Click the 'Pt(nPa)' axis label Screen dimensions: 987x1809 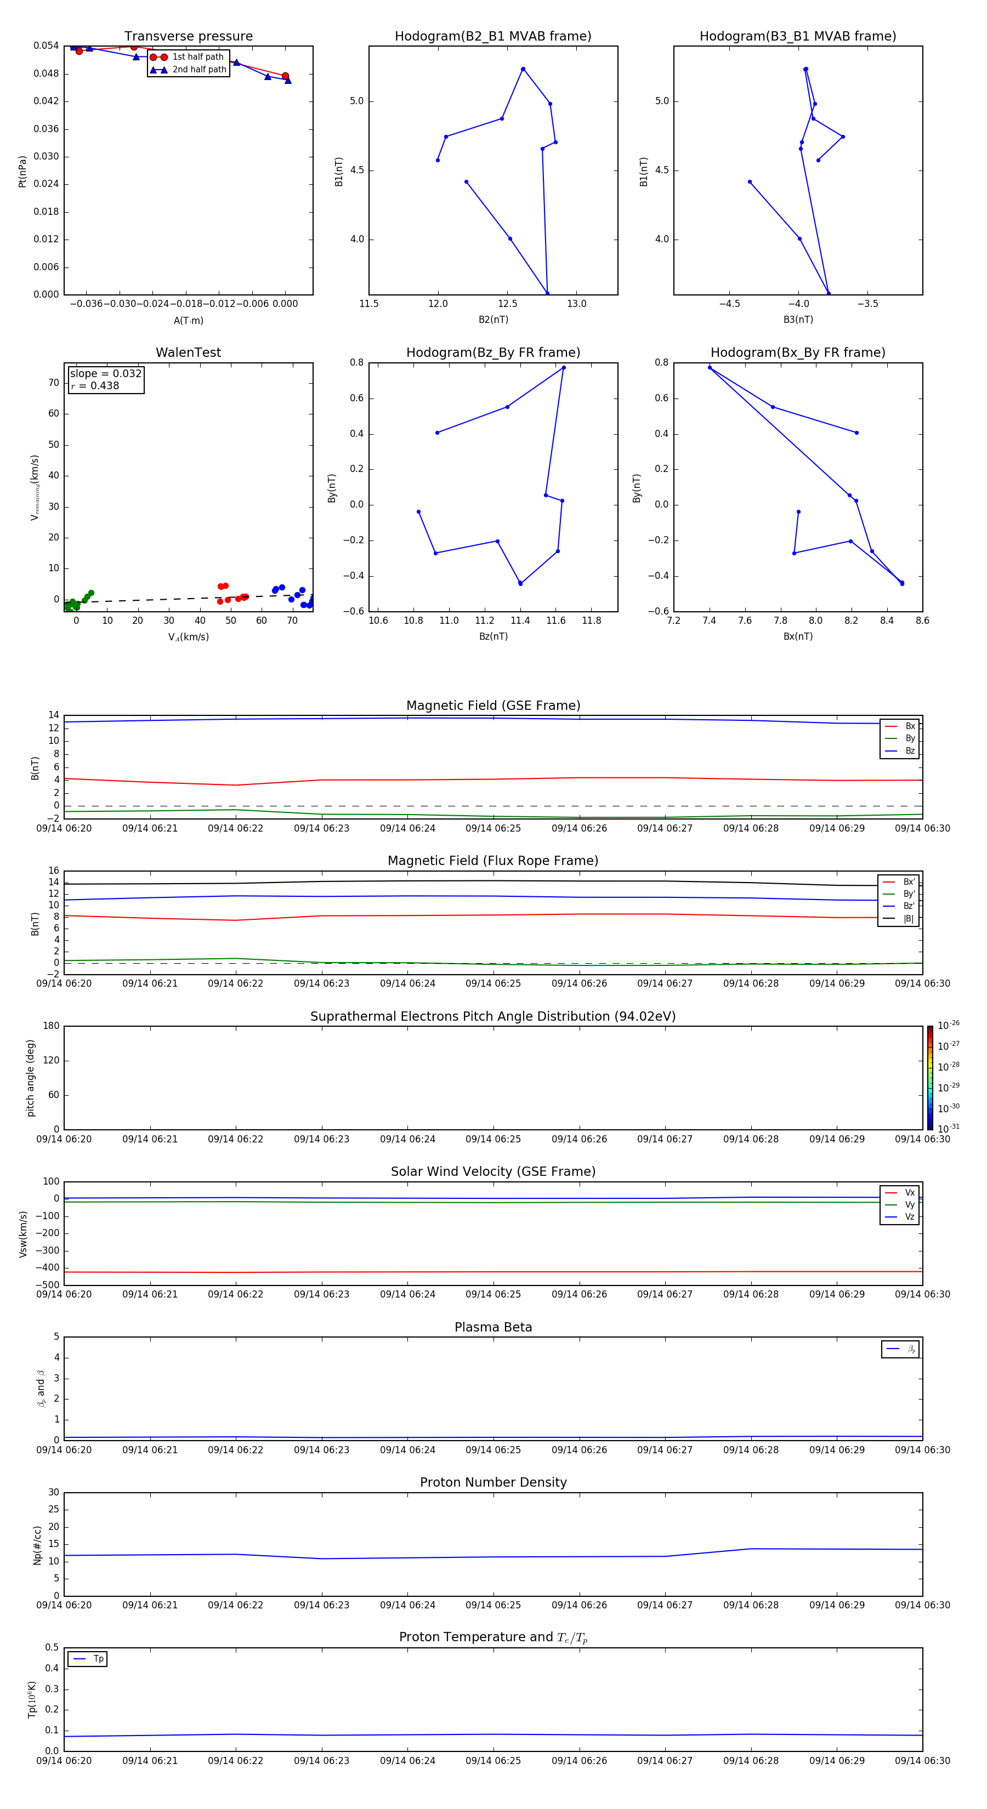[x=22, y=172]
